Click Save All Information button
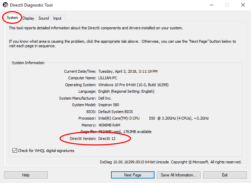Viewport: 251px width, 183px height. coord(179,175)
